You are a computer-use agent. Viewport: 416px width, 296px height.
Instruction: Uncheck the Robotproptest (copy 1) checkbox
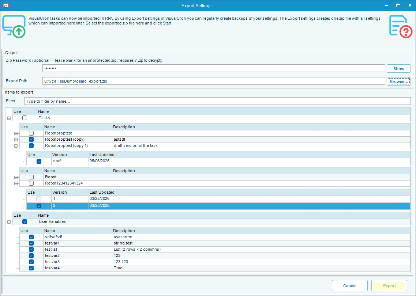(31, 145)
